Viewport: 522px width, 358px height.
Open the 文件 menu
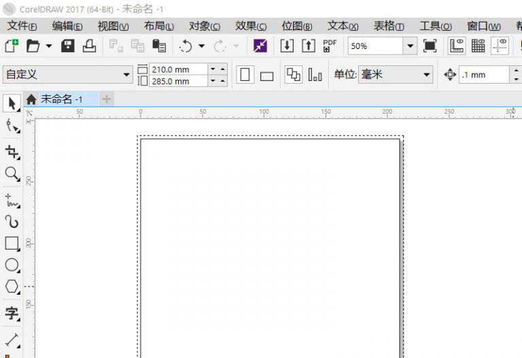(22, 26)
